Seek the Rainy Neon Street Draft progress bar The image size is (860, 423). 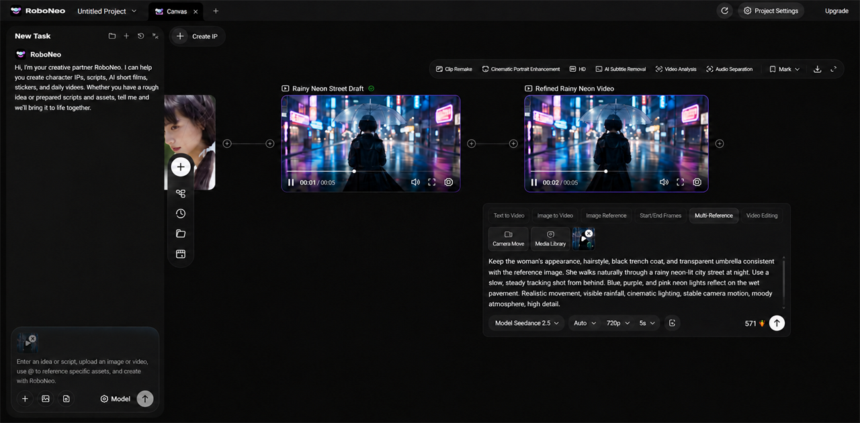[x=371, y=171]
